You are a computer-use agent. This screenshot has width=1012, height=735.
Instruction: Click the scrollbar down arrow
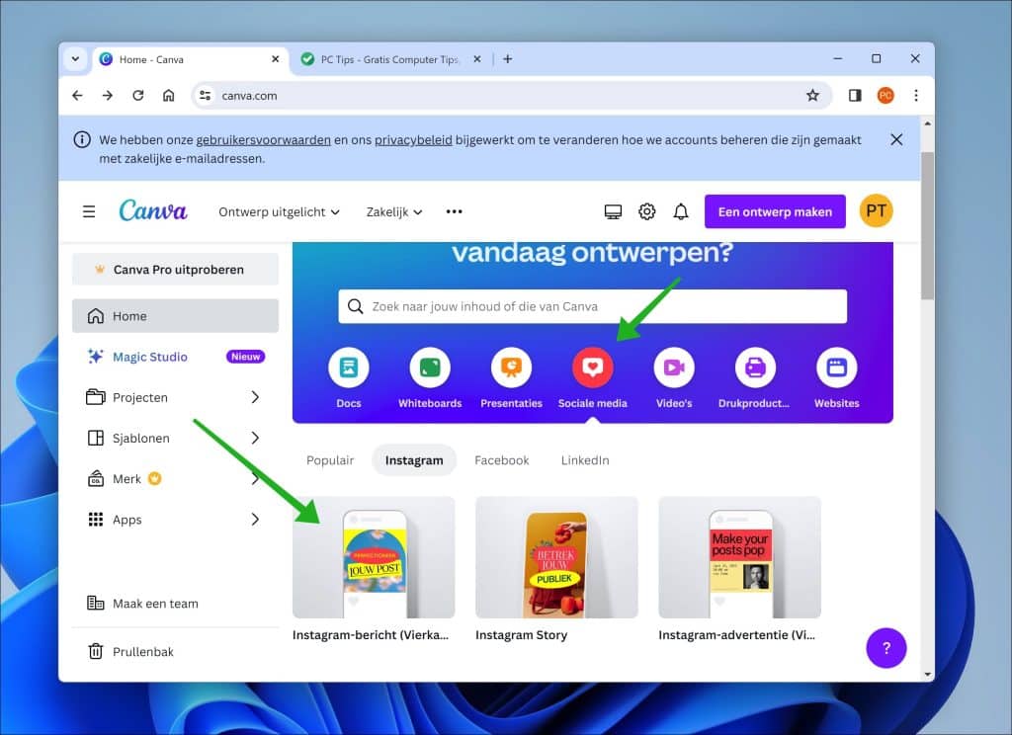tap(927, 675)
